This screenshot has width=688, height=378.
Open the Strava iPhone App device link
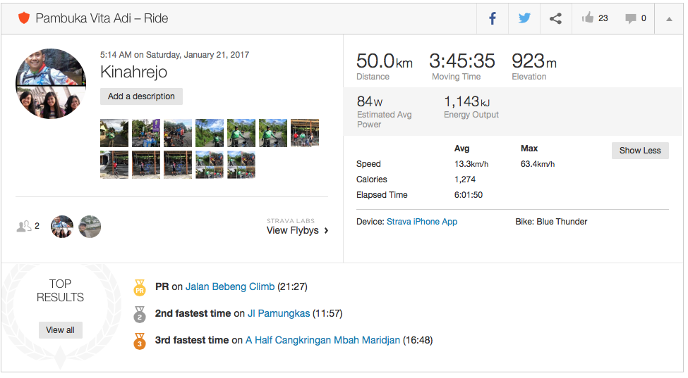click(x=422, y=222)
